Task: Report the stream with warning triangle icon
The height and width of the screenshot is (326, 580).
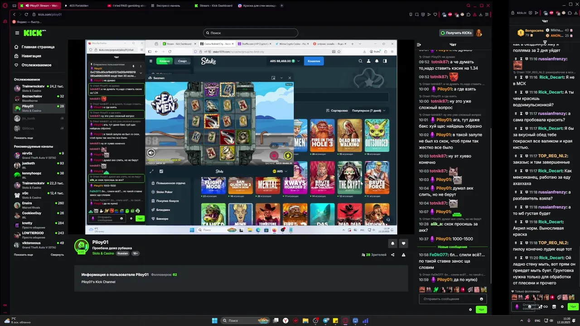Action: pyautogui.click(x=403, y=255)
